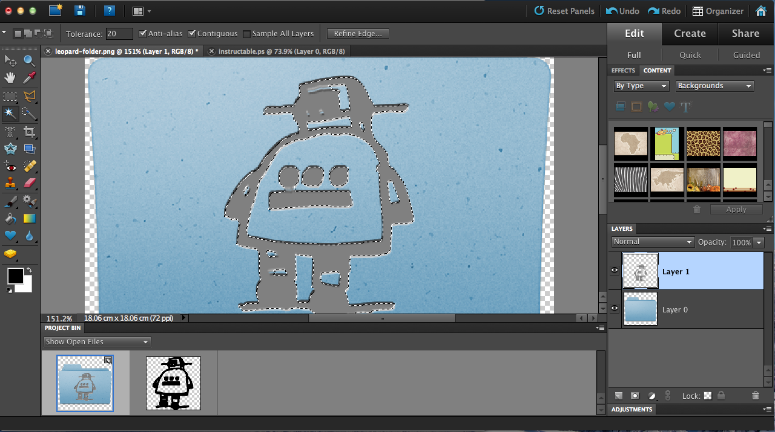This screenshot has height=432, width=775.
Task: Open the workspace layout arrangement dropdown
Action: [x=142, y=11]
